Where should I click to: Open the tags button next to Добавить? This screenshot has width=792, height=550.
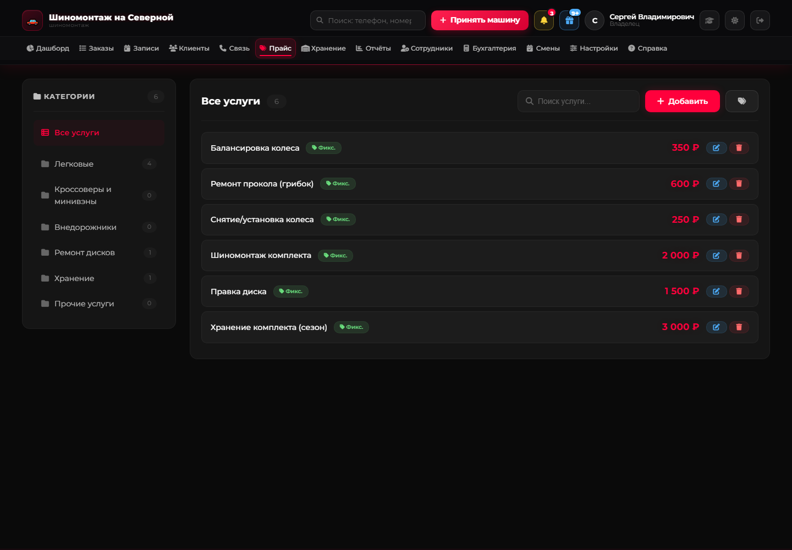(x=742, y=101)
